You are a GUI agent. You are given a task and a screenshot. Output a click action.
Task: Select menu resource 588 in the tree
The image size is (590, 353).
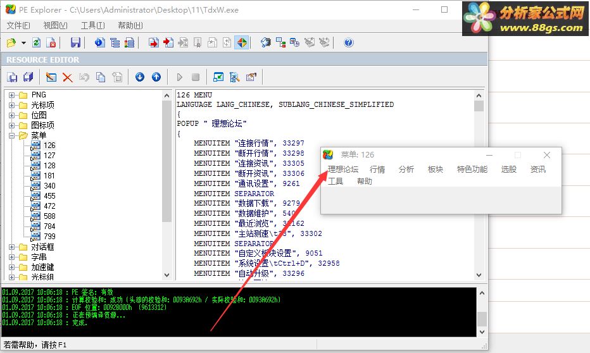[x=49, y=216]
